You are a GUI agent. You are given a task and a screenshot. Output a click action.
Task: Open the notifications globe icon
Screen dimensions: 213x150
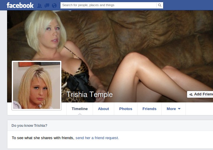(54, 6)
